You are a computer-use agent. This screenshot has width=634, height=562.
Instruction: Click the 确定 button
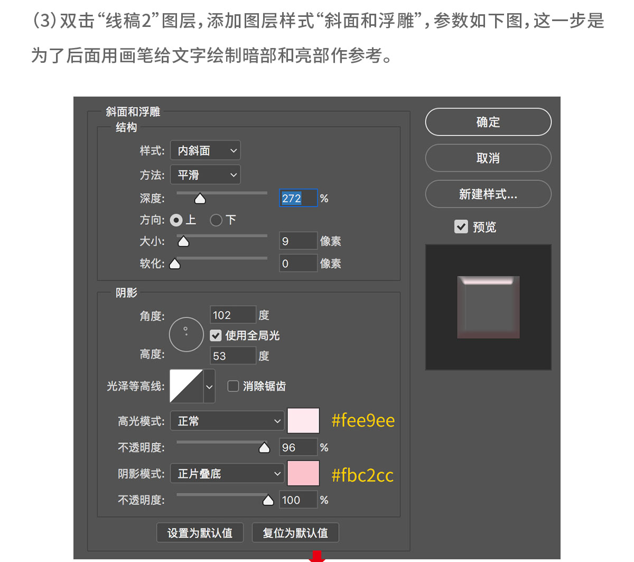[x=488, y=122]
